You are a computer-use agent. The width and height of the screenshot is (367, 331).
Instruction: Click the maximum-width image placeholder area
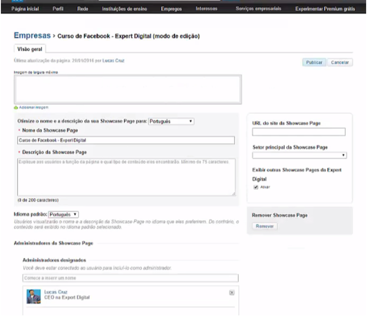128,89
